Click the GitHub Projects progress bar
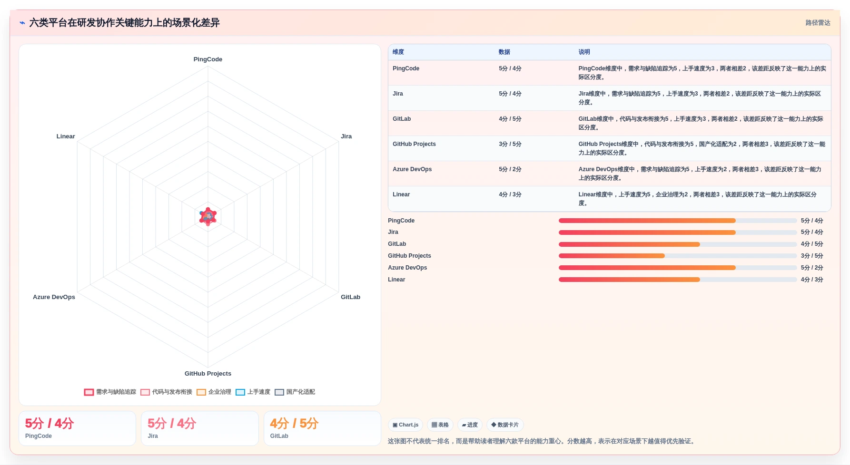Screen dimensions: 850x465 coord(678,256)
